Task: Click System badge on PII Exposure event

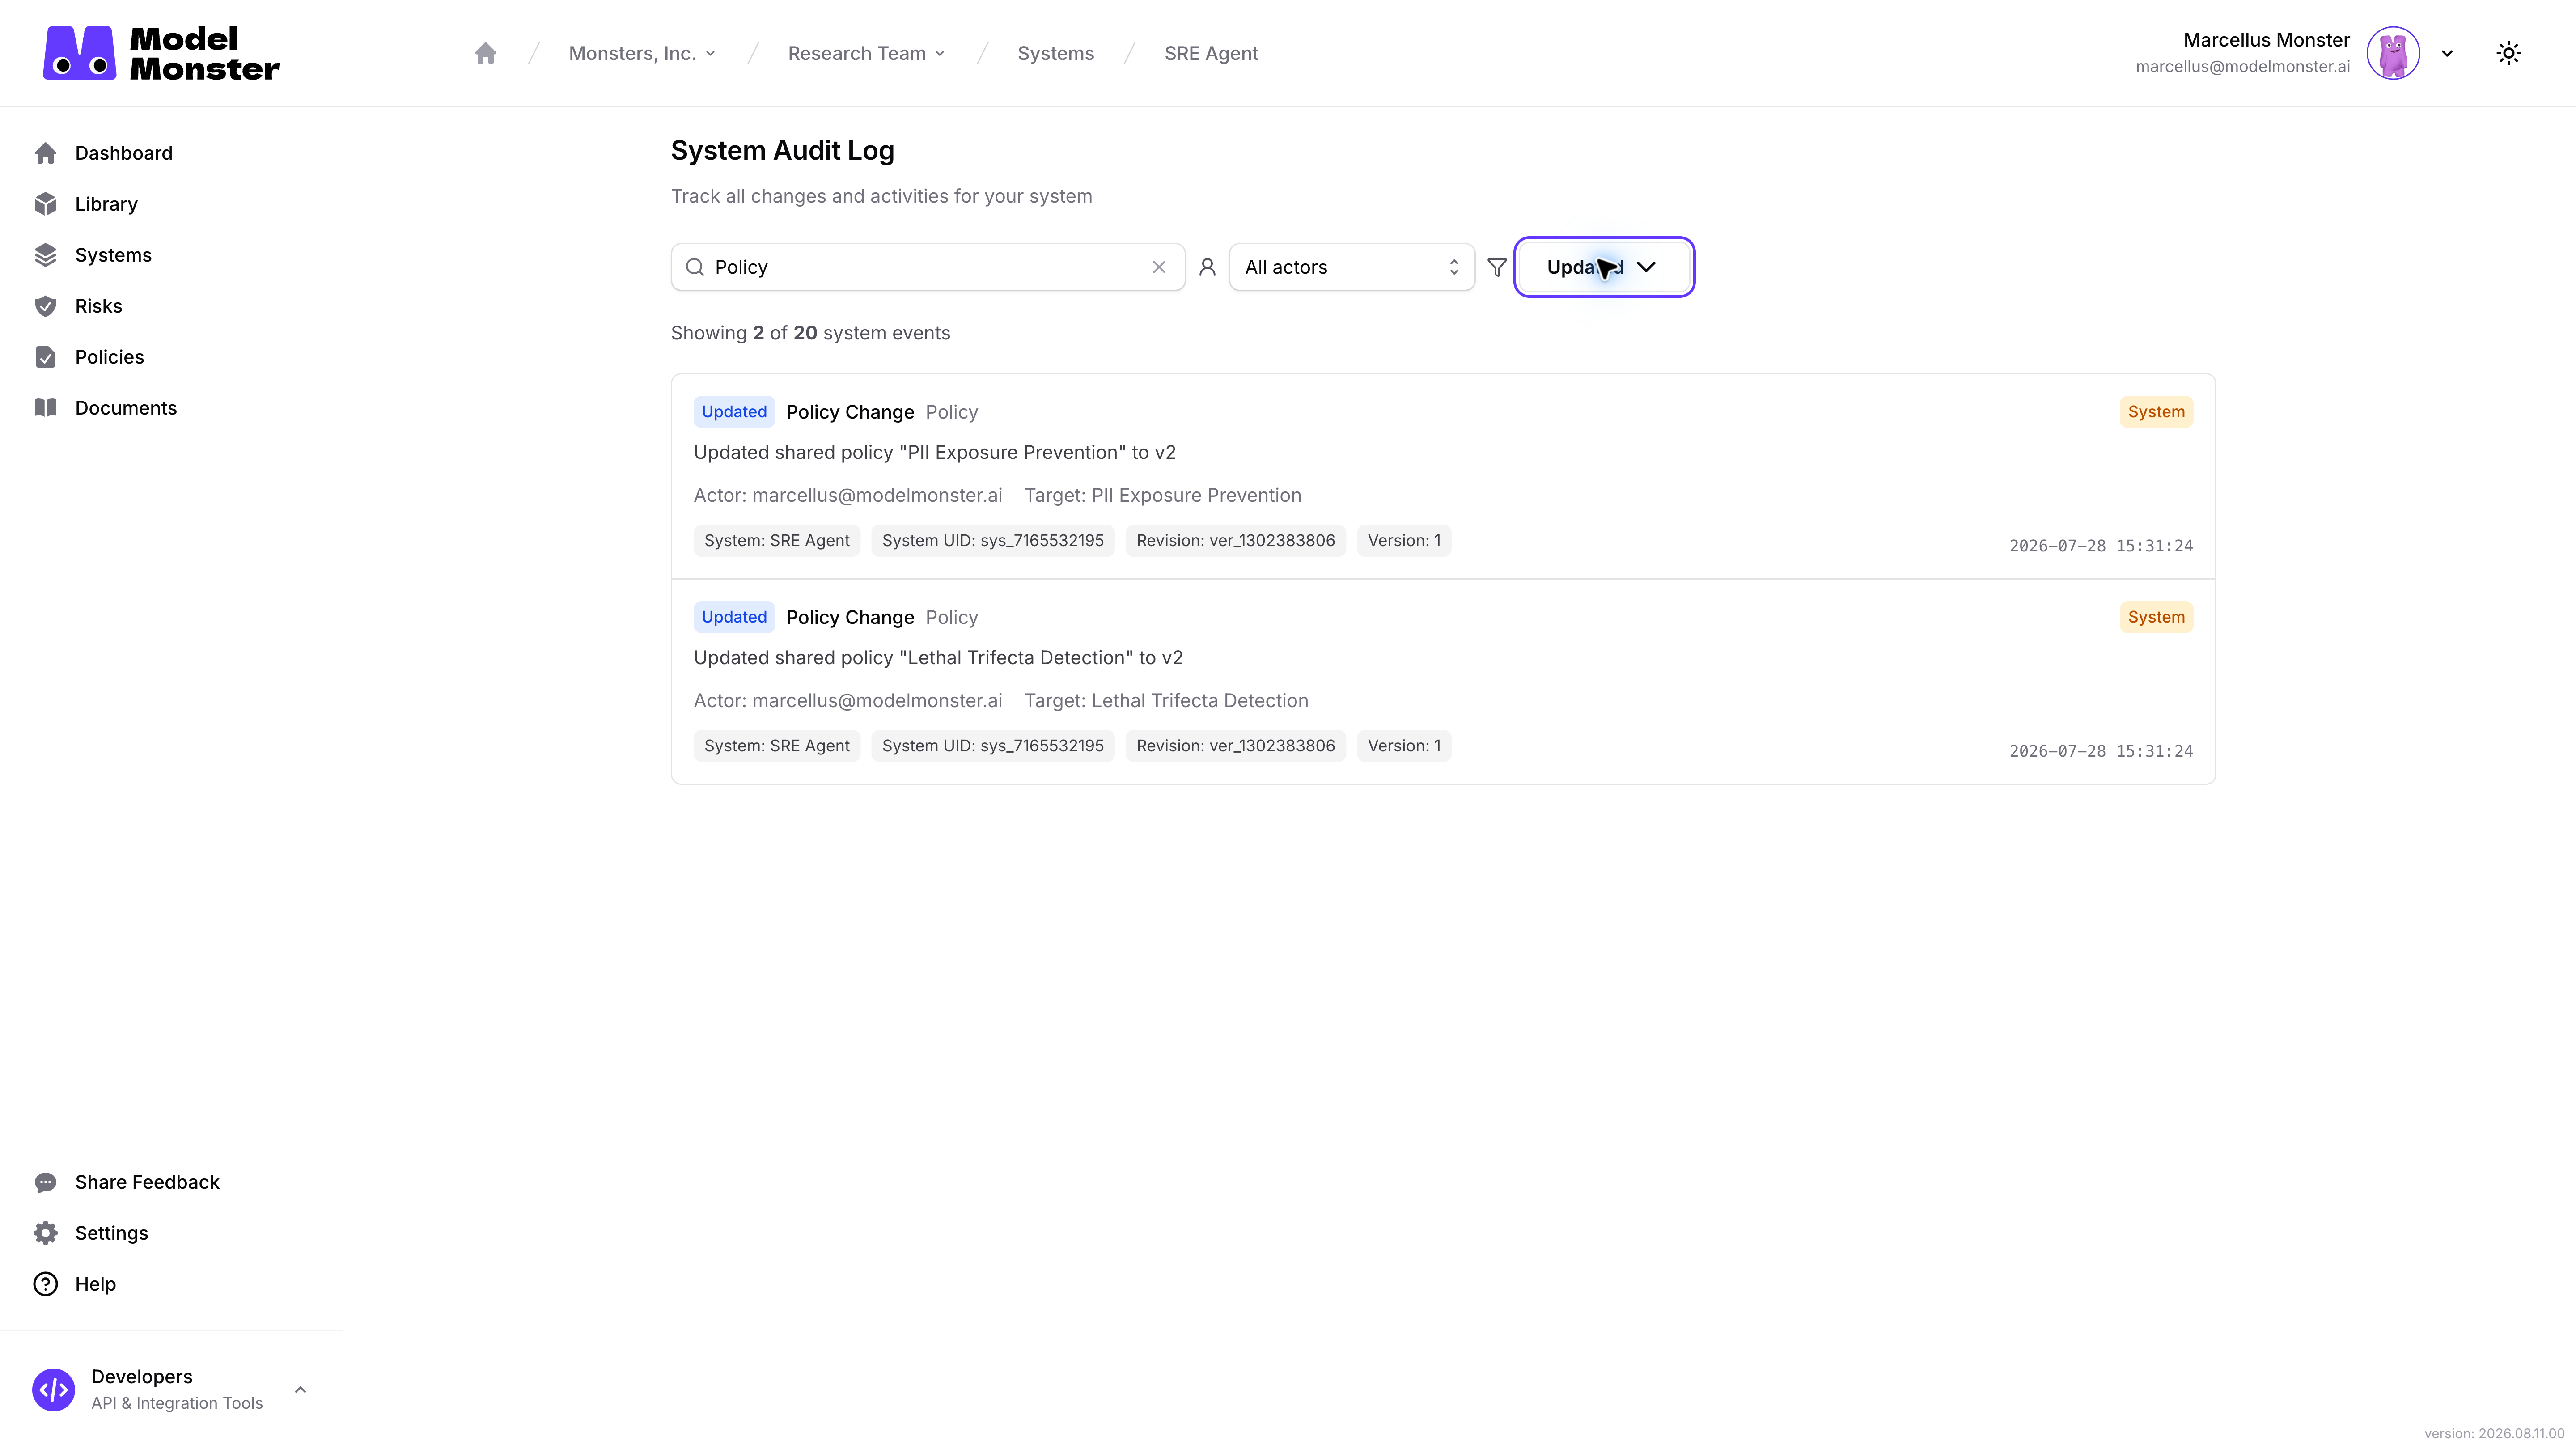Action: pyautogui.click(x=2156, y=412)
